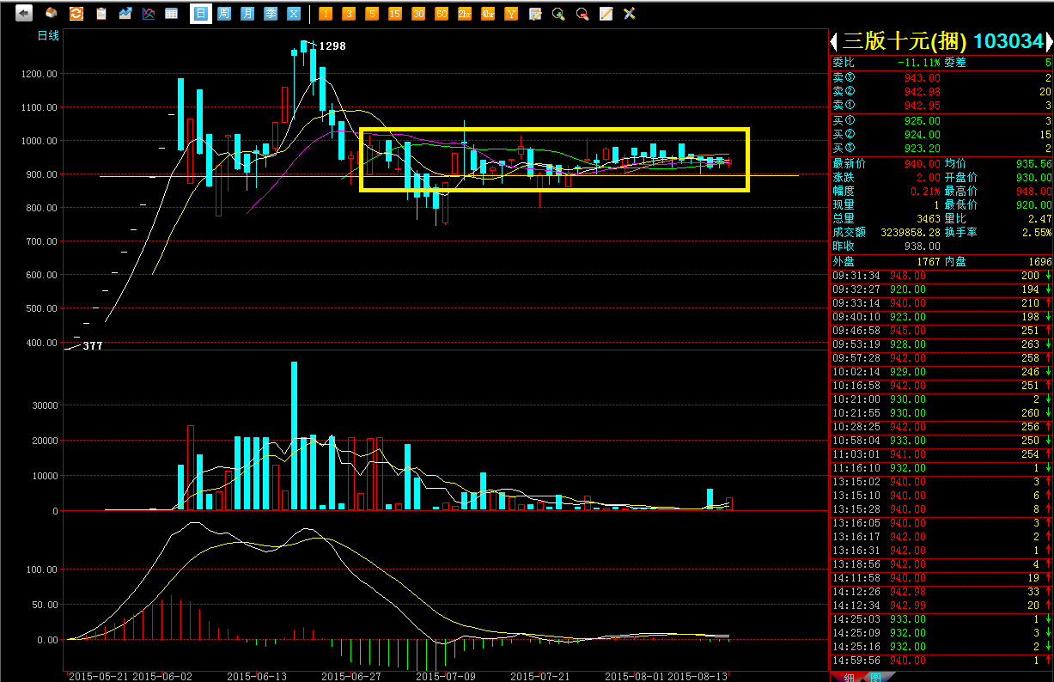1054x682 pixels.
Task: Go to next product with right arrow
Action: [x=1049, y=41]
